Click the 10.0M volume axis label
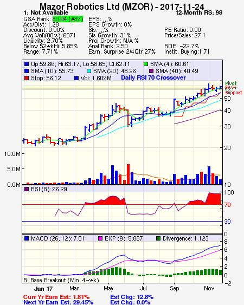 point(12,154)
